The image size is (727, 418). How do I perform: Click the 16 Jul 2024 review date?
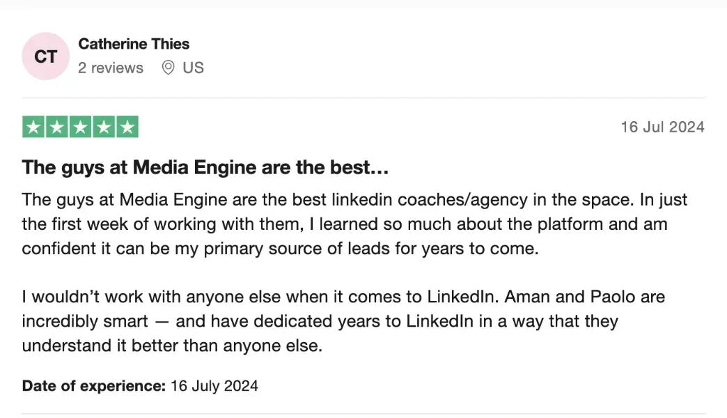662,127
